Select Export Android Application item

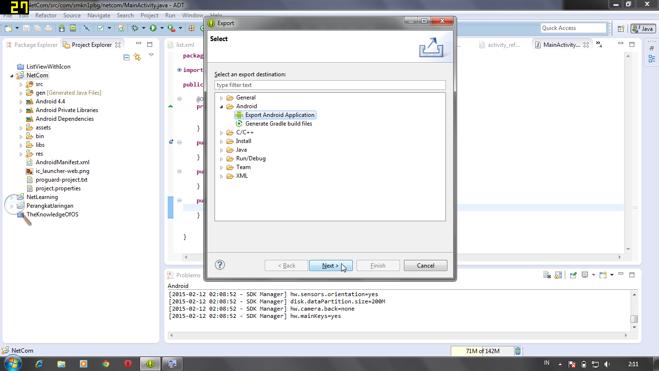[x=275, y=115]
